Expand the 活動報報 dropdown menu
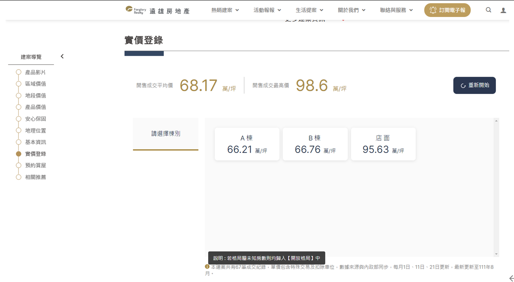The image size is (514, 282). (x=267, y=10)
